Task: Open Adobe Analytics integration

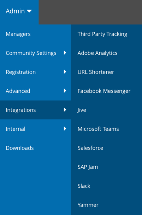Action: pos(106,53)
